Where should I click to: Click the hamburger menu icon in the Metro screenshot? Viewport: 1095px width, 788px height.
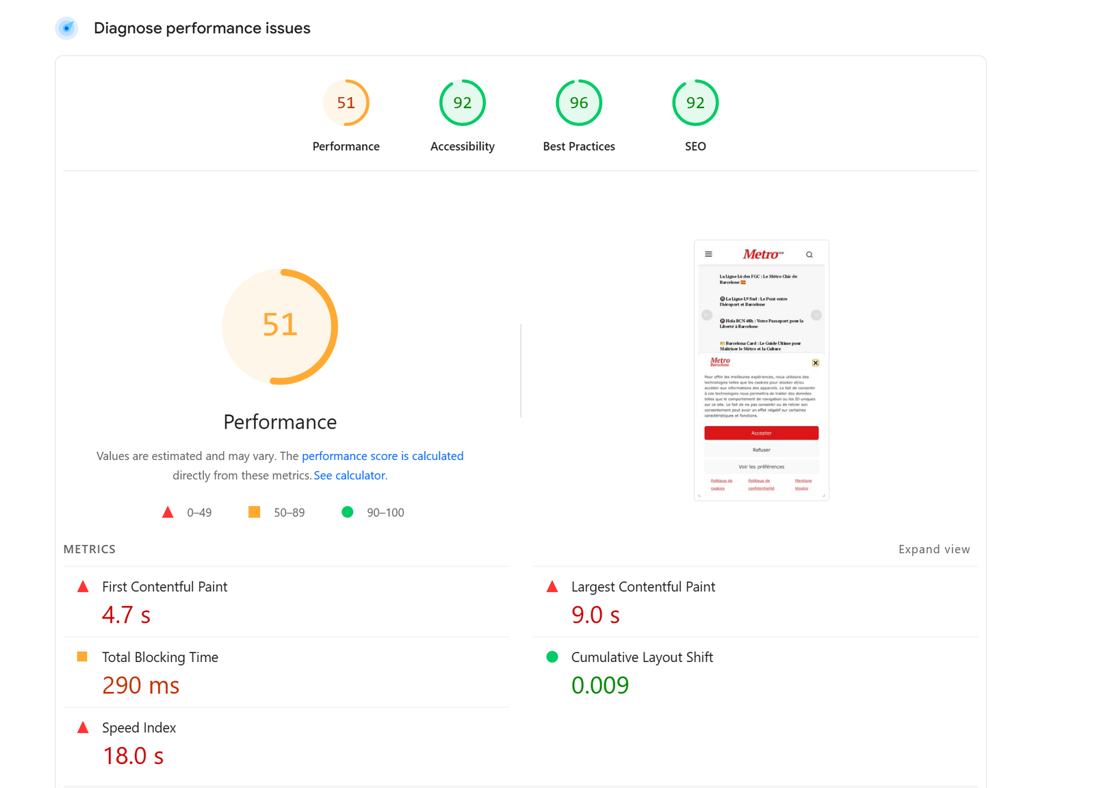tap(708, 254)
